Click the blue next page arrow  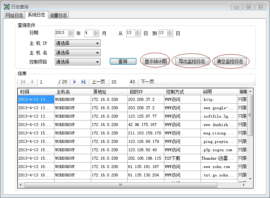(x=75, y=82)
